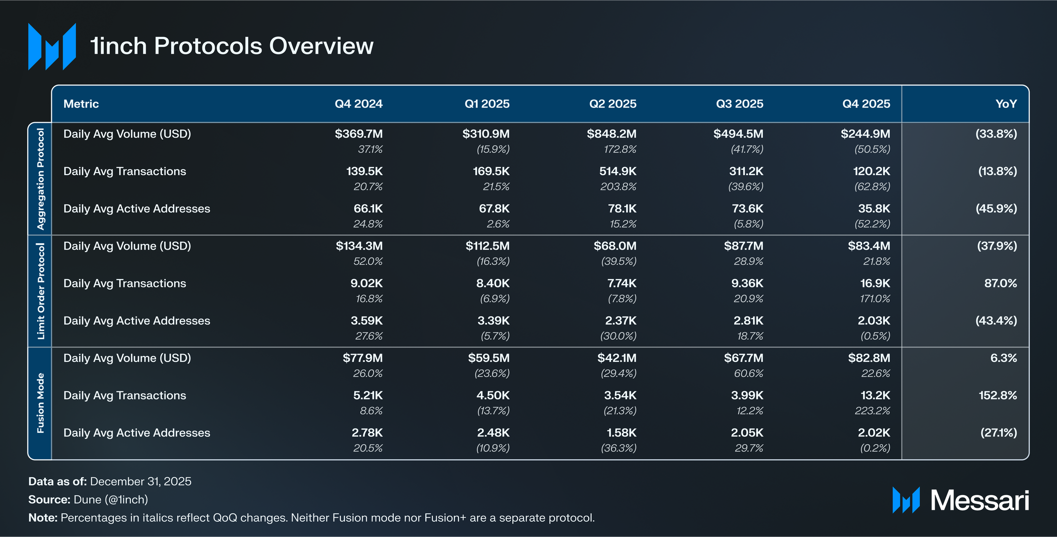Click the 514.9K daily transactions value
This screenshot has height=537, width=1057.
coord(617,172)
